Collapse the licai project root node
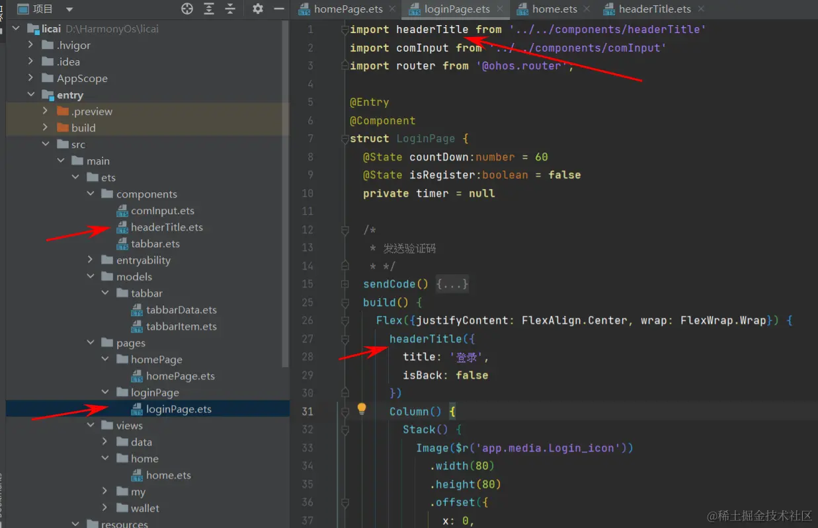Screen dimensions: 818x528 point(16,29)
